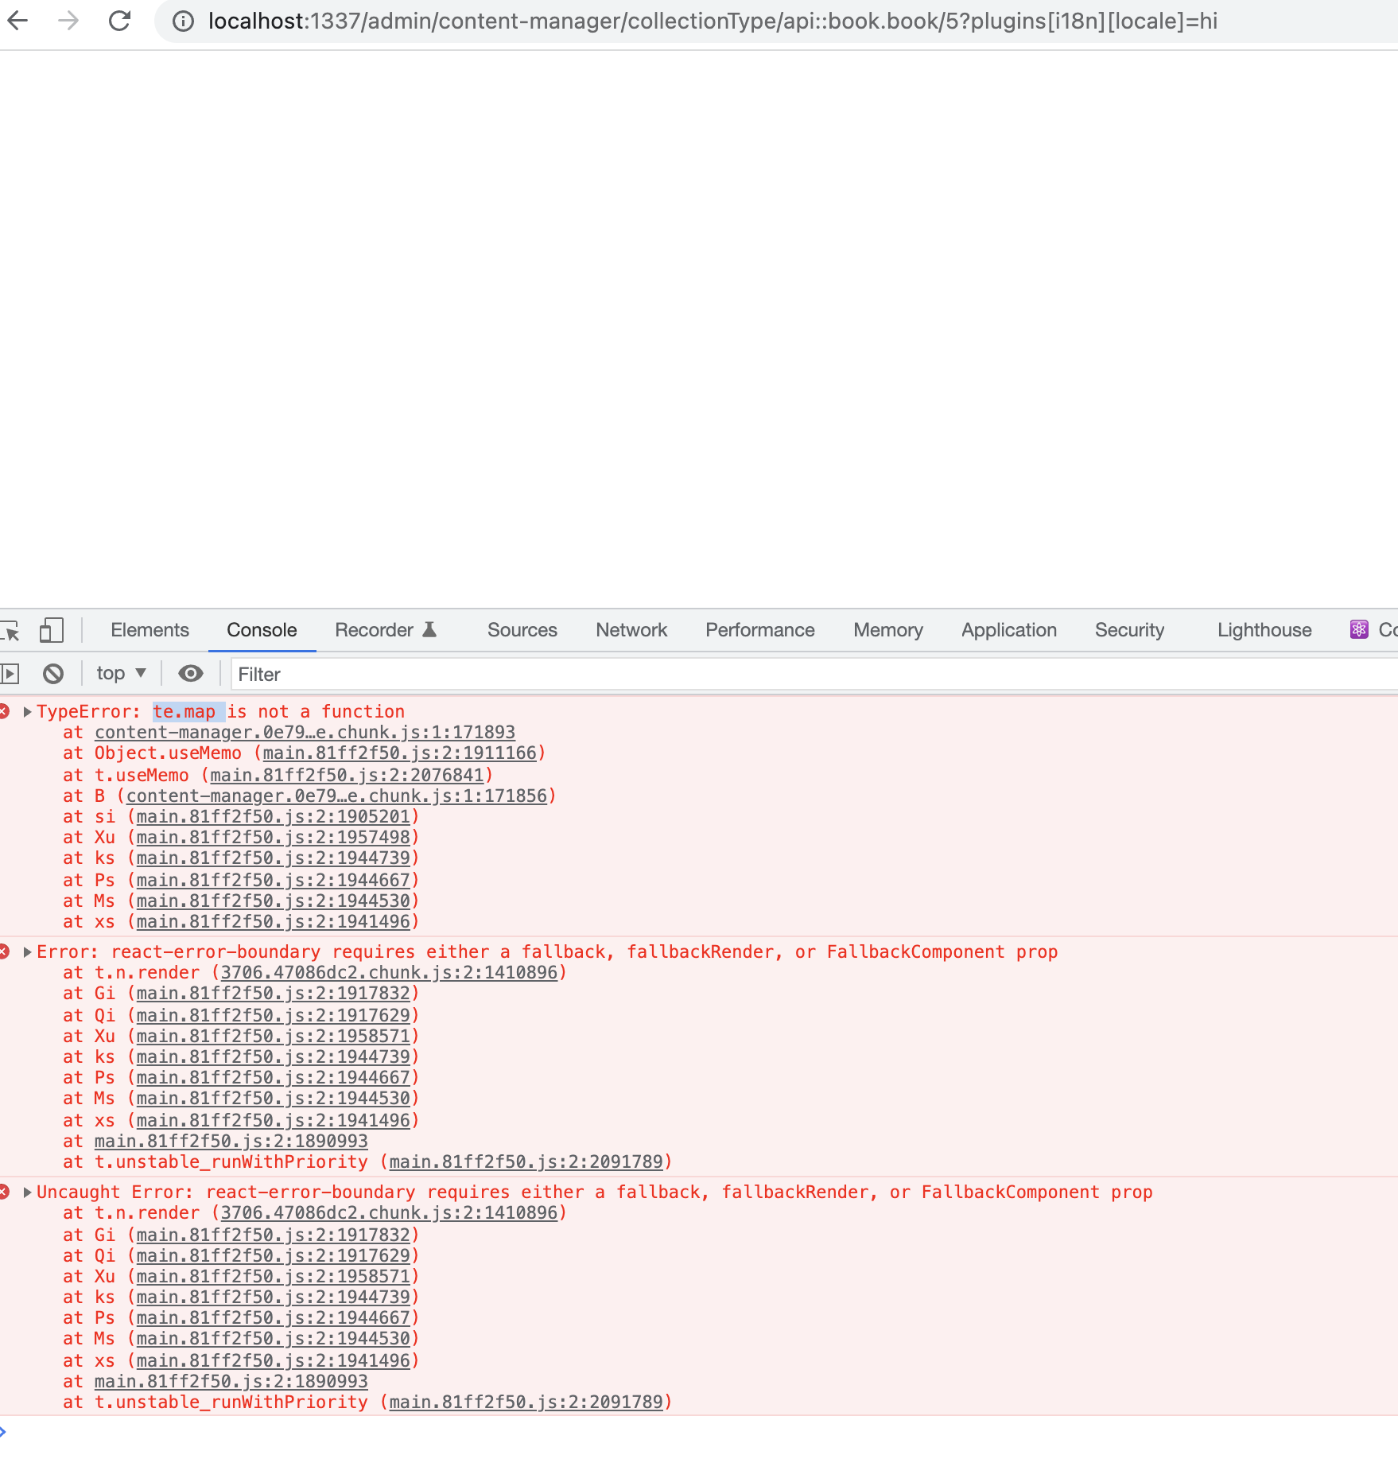Expand the TypeError stack trace triangle

pos(28,711)
